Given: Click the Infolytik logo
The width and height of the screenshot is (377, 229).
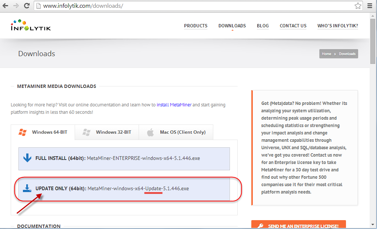Looking at the screenshot, I should tap(31, 25).
